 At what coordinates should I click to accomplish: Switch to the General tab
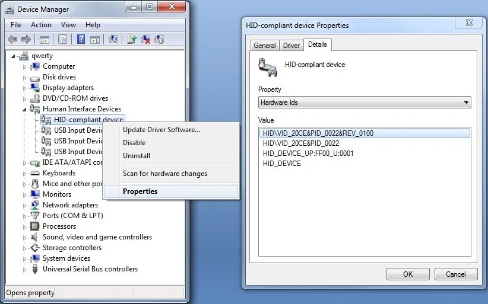coord(265,46)
